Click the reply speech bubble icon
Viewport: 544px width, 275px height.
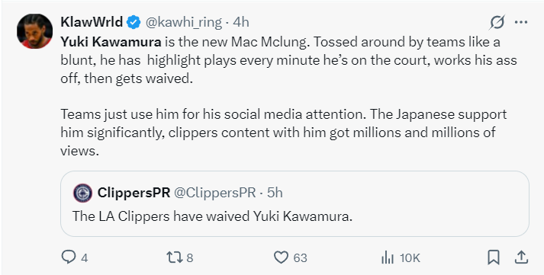pyautogui.click(x=69, y=257)
